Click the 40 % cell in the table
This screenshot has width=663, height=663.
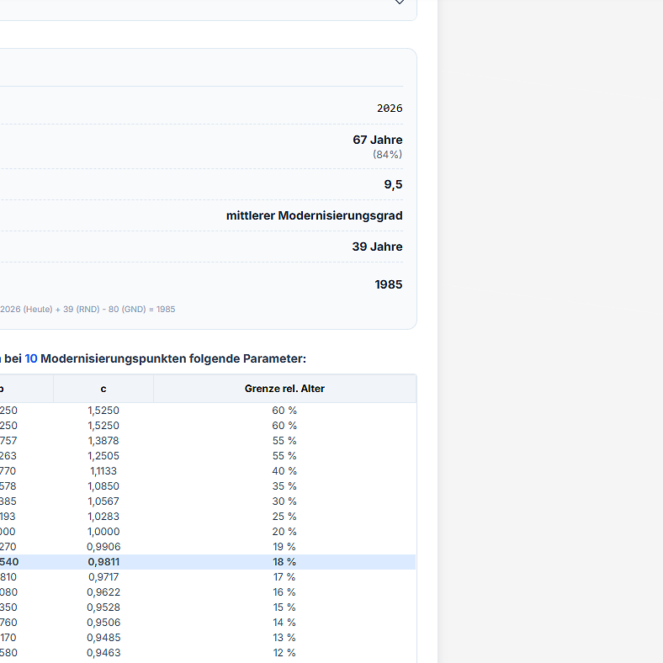pyautogui.click(x=284, y=471)
